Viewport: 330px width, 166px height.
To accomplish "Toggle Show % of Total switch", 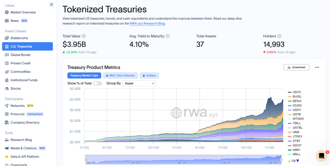I will point(97,83).
